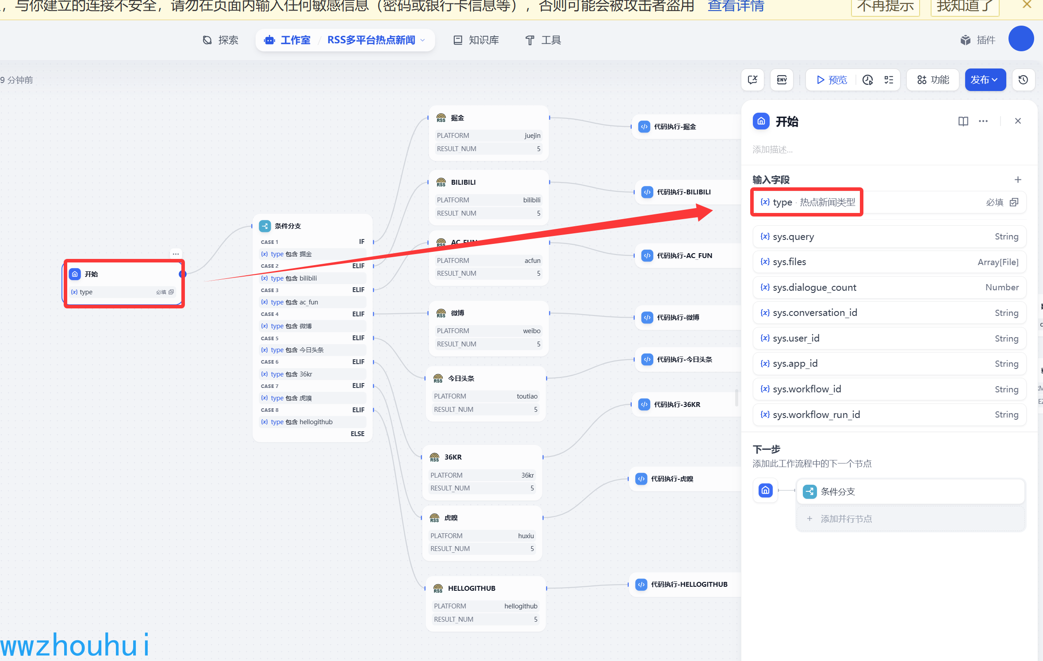
Task: Click the output handle on 开始 node
Action: [183, 274]
